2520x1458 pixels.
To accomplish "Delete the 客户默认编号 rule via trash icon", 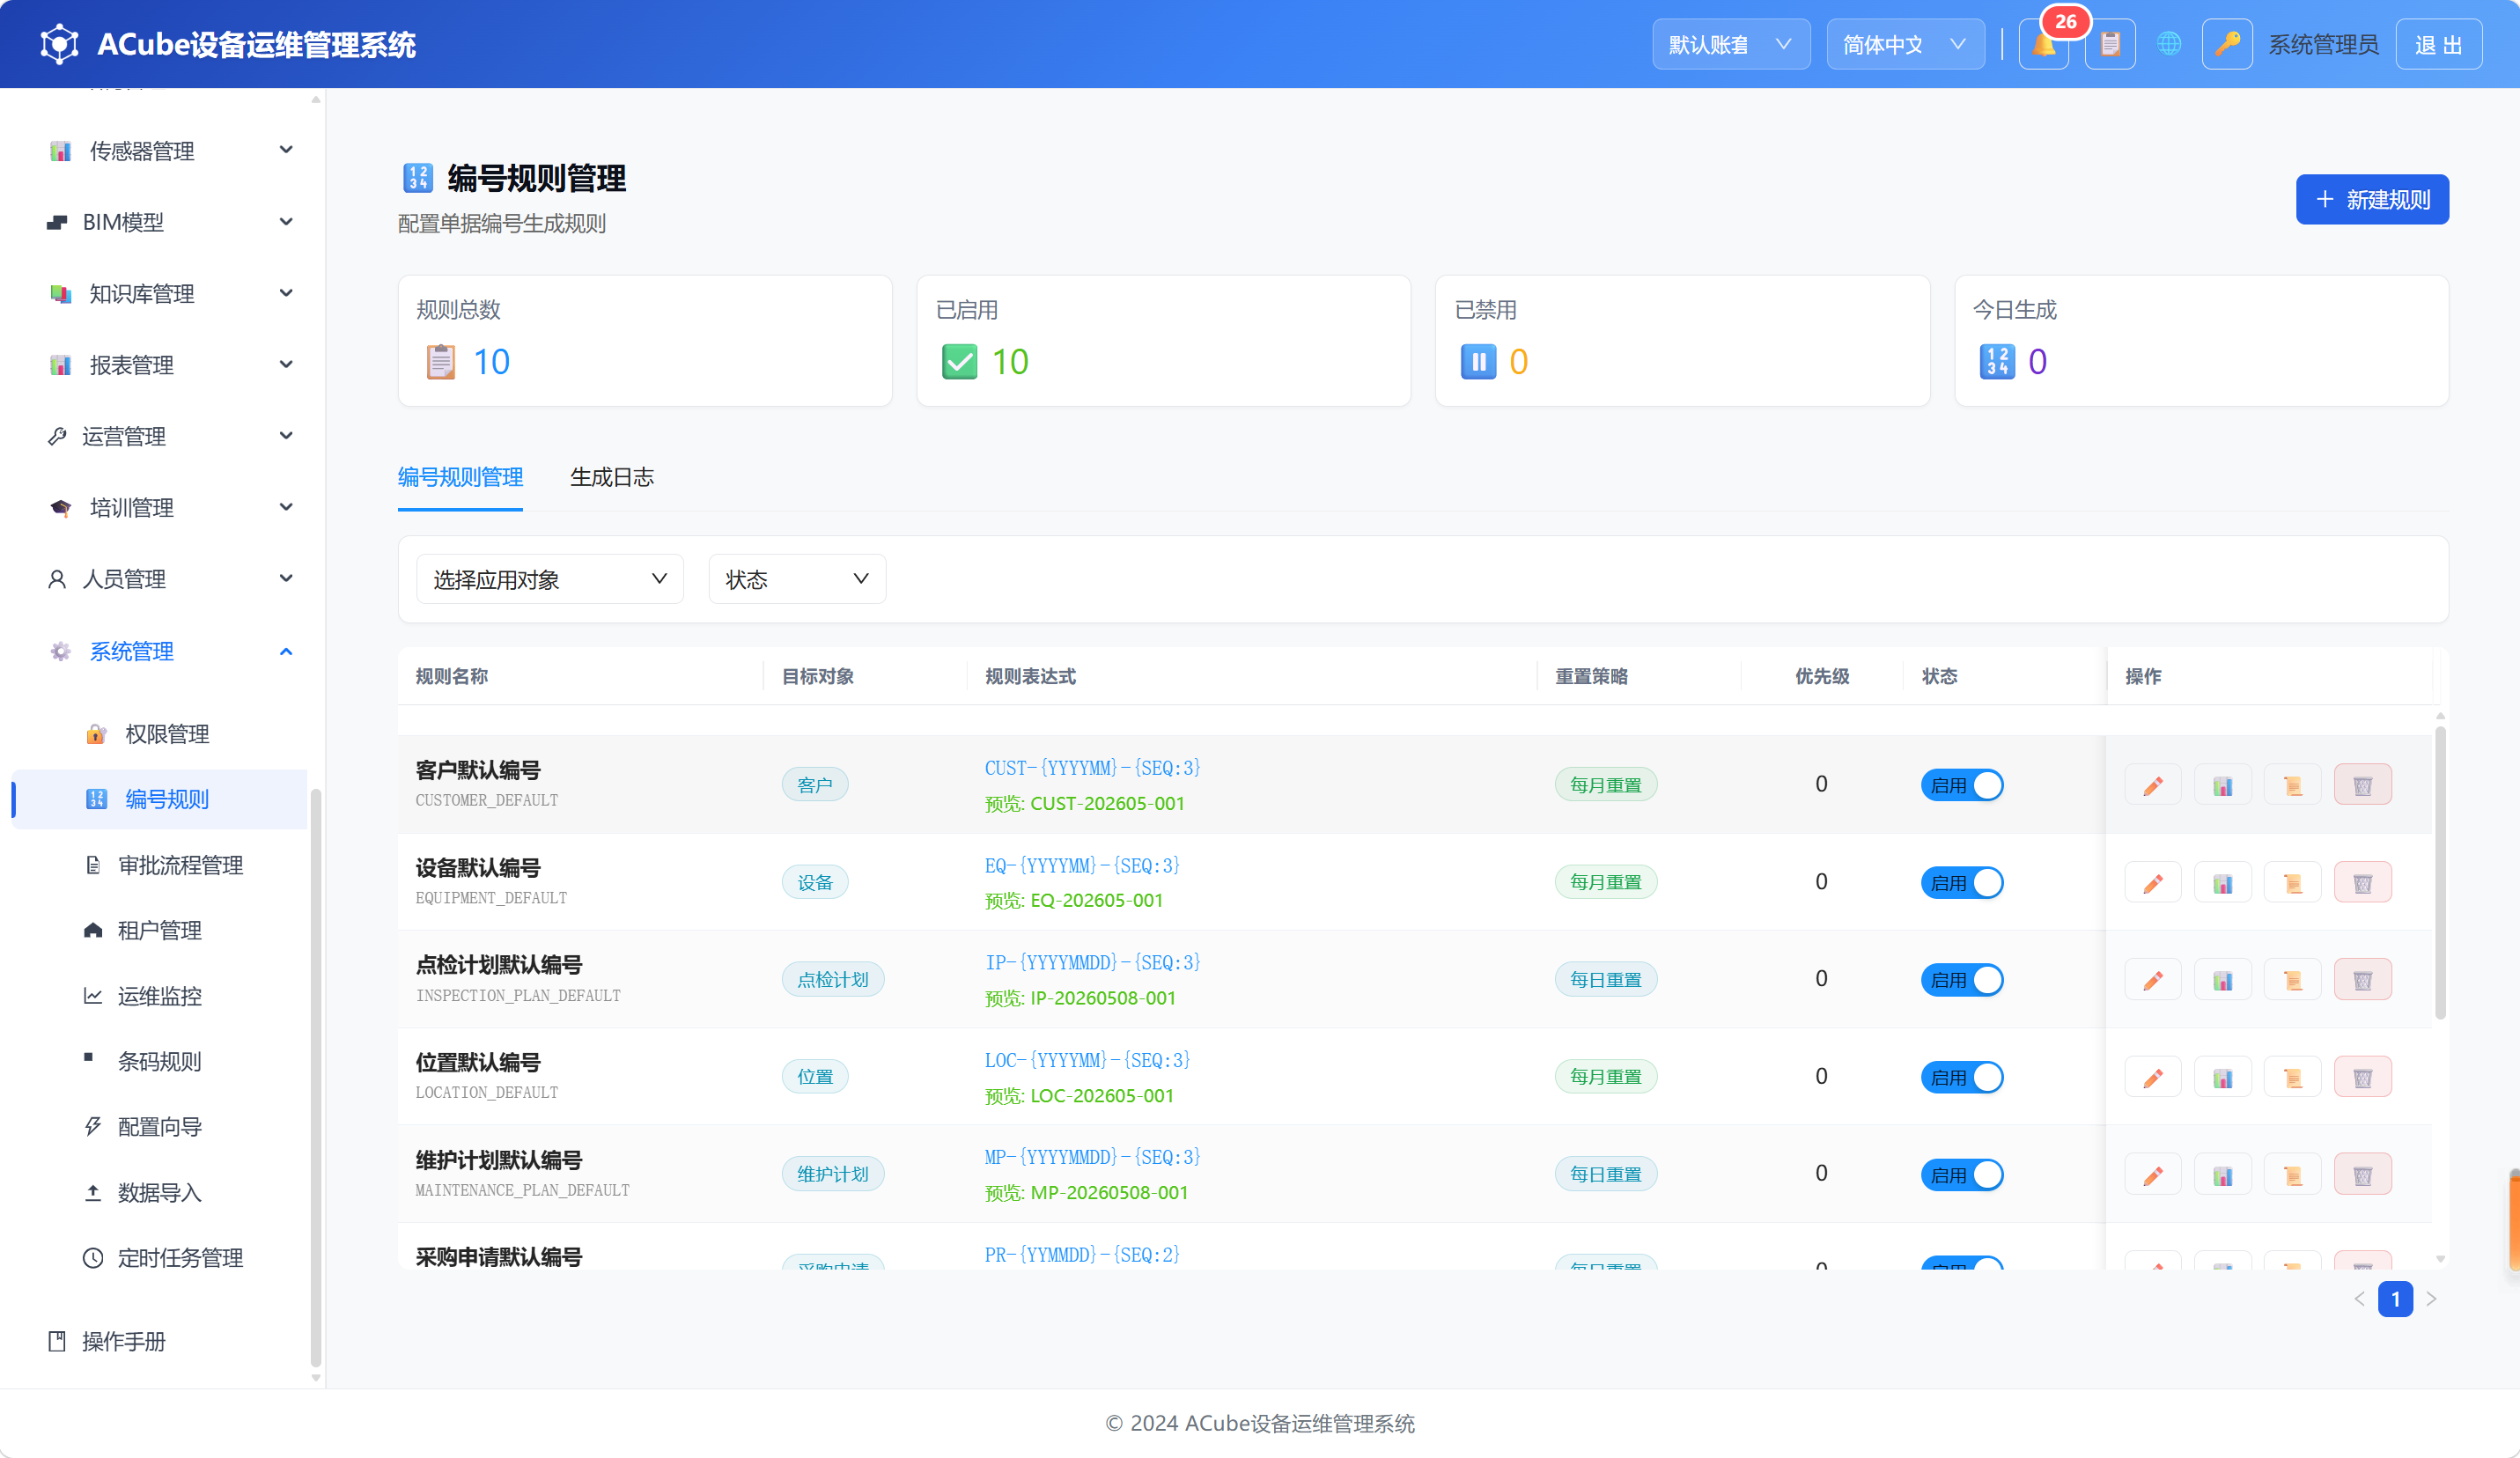I will [x=2363, y=785].
